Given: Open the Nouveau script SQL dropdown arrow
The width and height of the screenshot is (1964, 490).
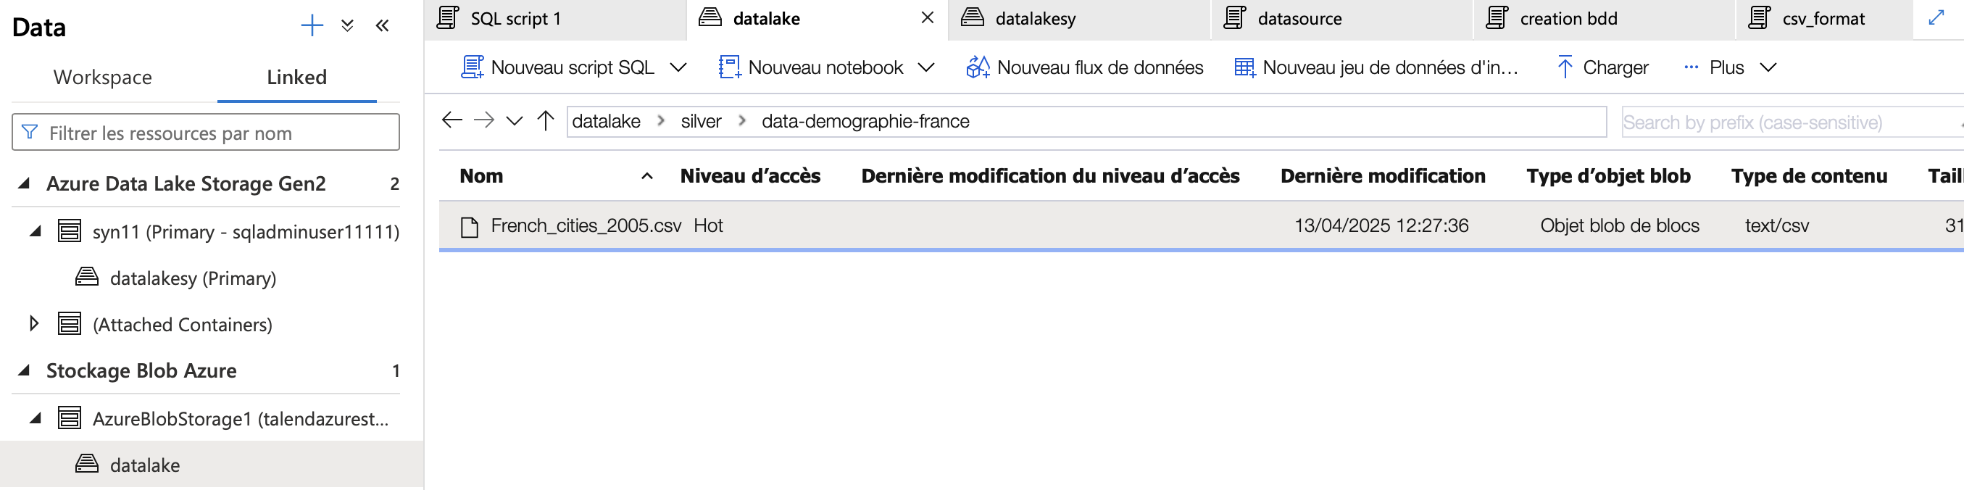Looking at the screenshot, I should tap(678, 68).
